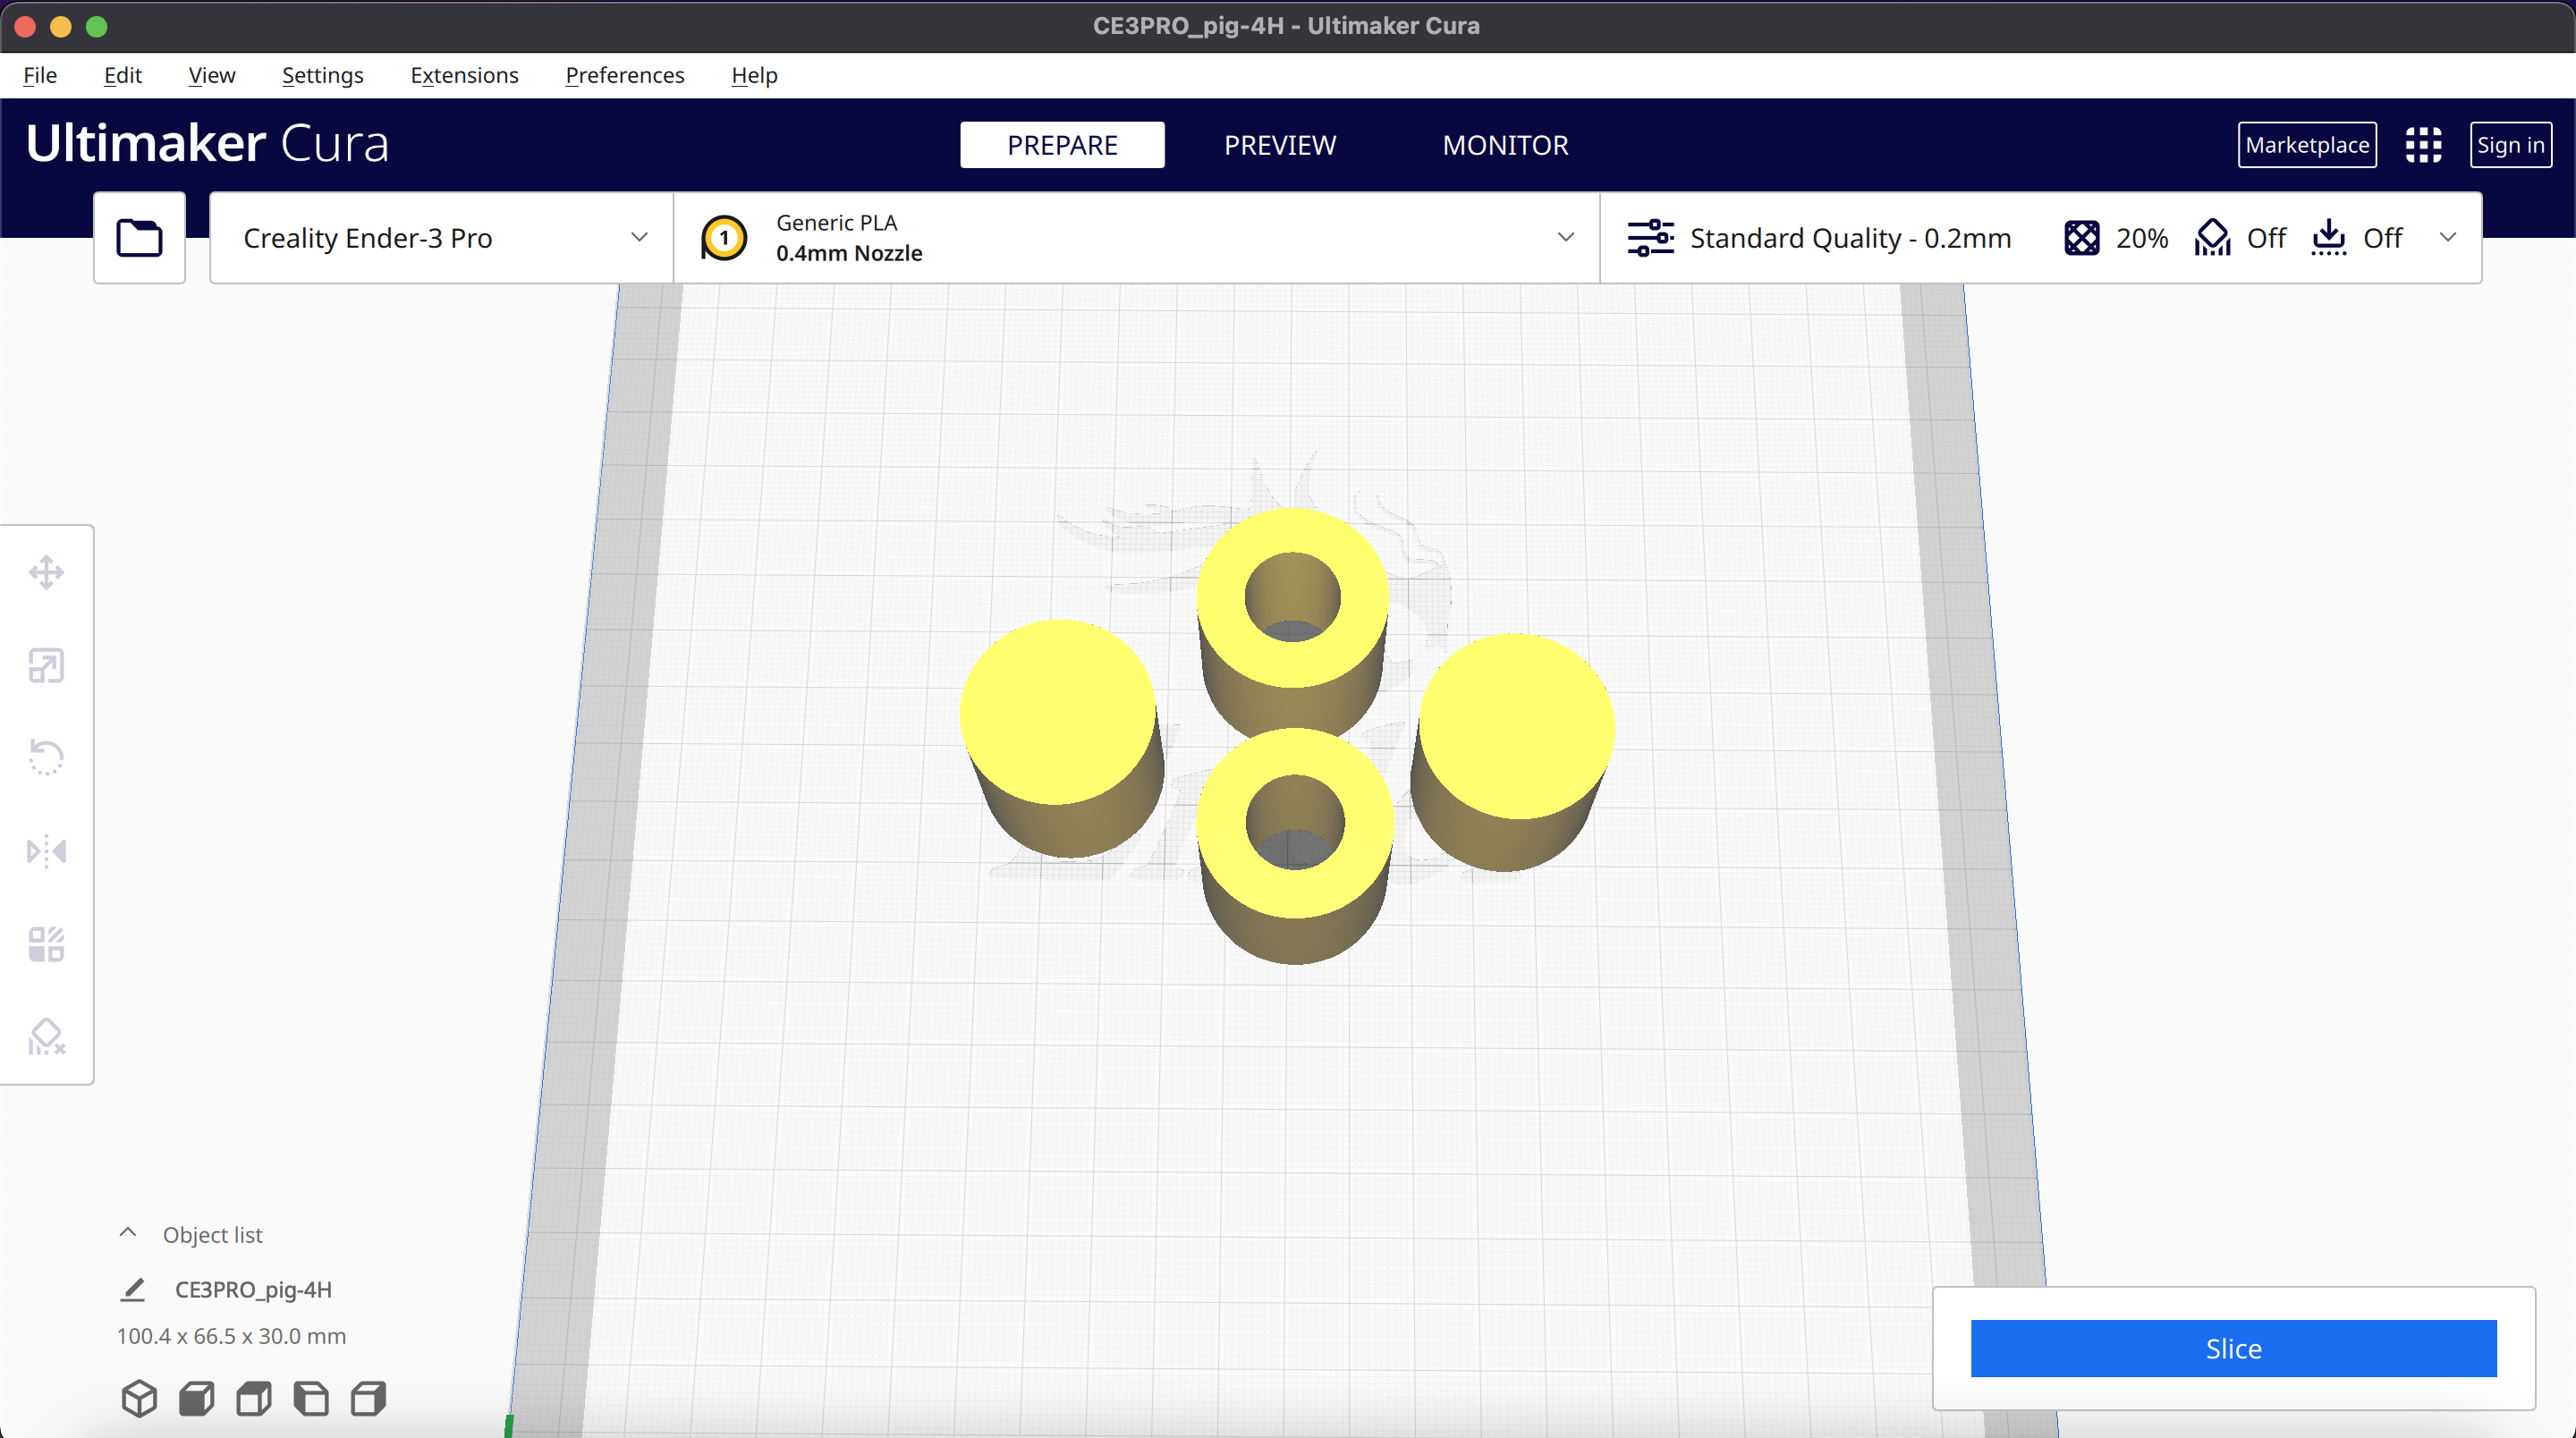Switch to front view cube
The height and width of the screenshot is (1438, 2576).
(196, 1398)
